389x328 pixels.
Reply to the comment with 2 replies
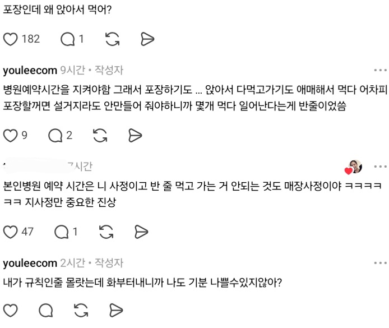[55, 135]
